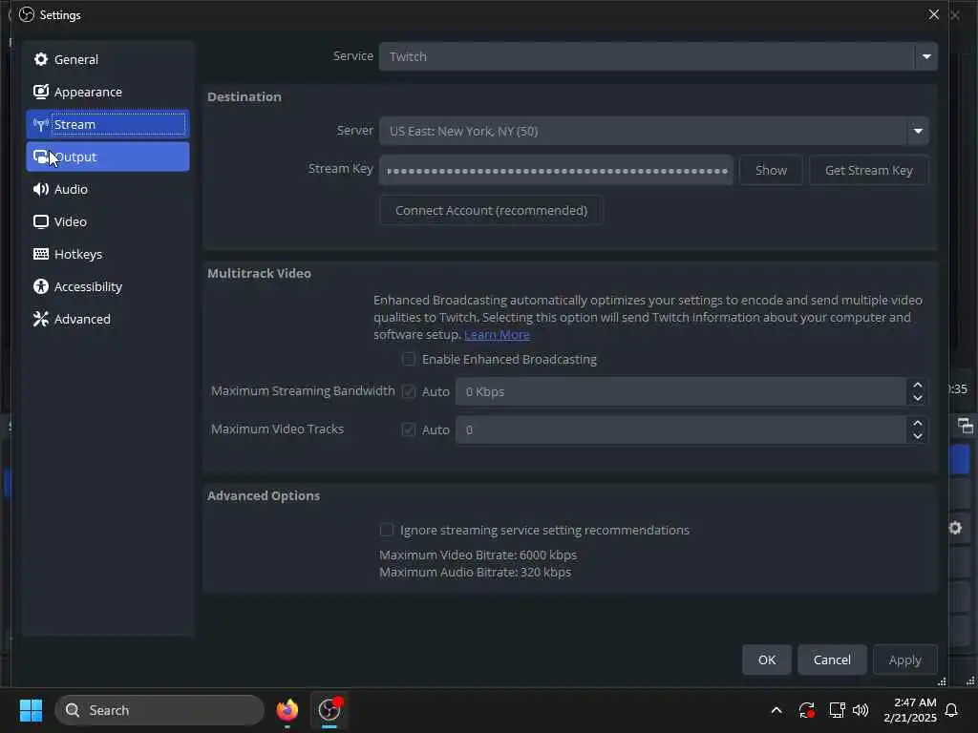The height and width of the screenshot is (733, 978).
Task: Click the 0 Kbps bandwidth field
Action: pyautogui.click(x=681, y=391)
